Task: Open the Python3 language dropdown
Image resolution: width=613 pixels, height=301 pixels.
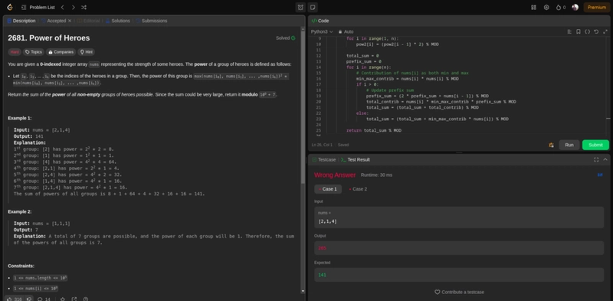Action: point(322,31)
